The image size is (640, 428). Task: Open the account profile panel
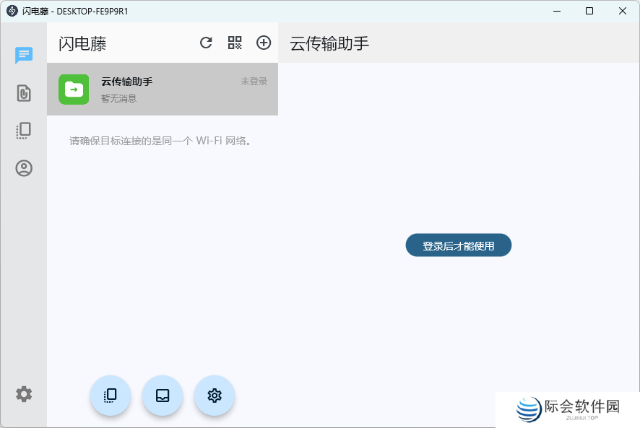coord(24,167)
